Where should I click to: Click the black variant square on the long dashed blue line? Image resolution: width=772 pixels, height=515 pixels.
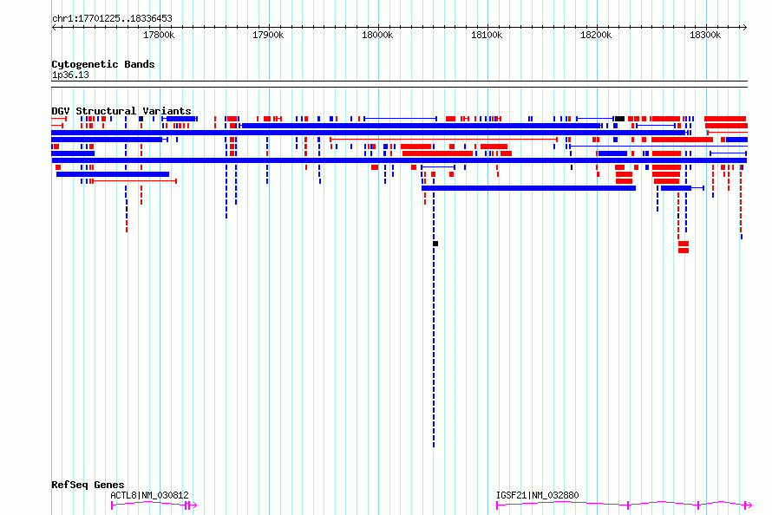[435, 244]
